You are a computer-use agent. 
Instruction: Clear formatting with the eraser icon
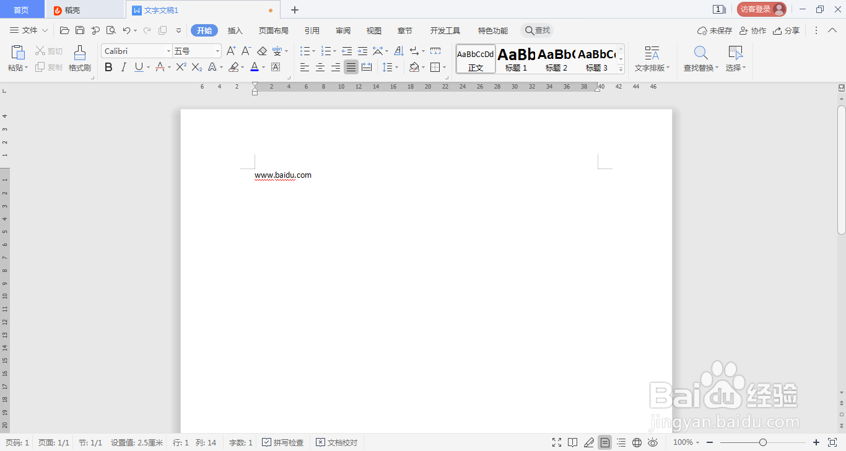pyautogui.click(x=262, y=51)
